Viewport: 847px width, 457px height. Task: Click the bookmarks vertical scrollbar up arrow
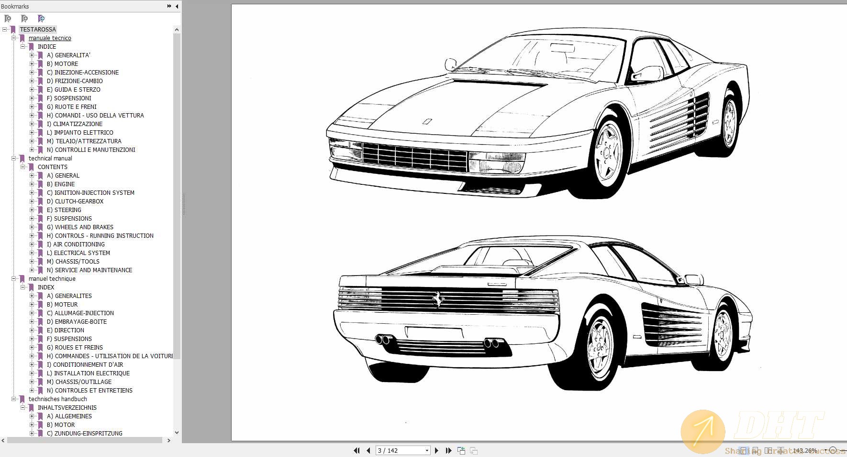click(177, 30)
